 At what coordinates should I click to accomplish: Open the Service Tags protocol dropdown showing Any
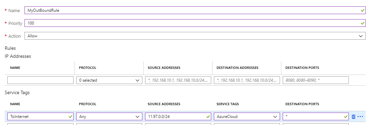pos(109,117)
